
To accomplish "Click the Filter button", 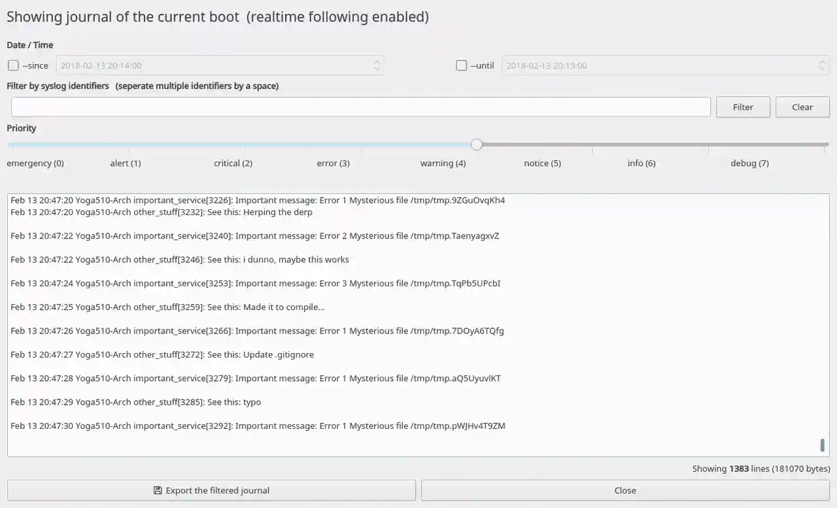I will [x=743, y=107].
